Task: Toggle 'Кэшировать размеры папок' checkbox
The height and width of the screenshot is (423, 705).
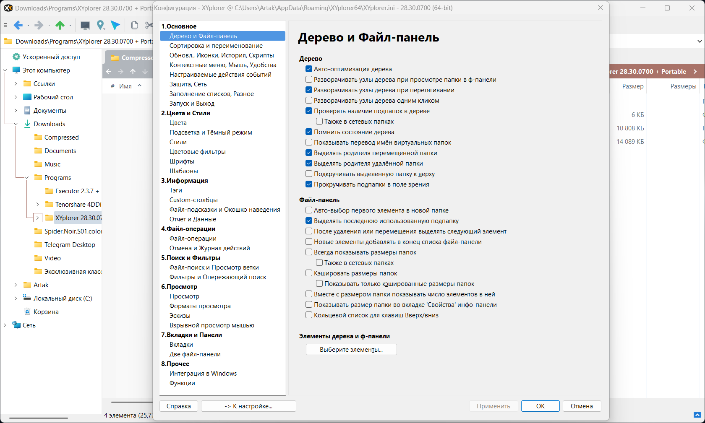Action: point(309,273)
